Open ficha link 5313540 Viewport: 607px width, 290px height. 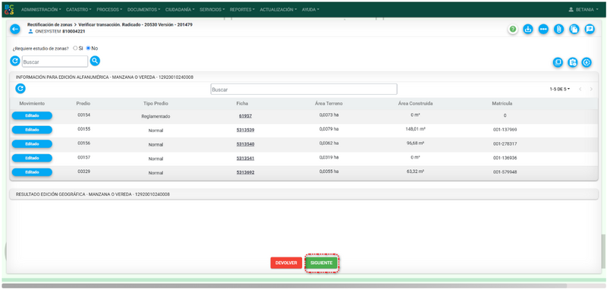tap(245, 144)
